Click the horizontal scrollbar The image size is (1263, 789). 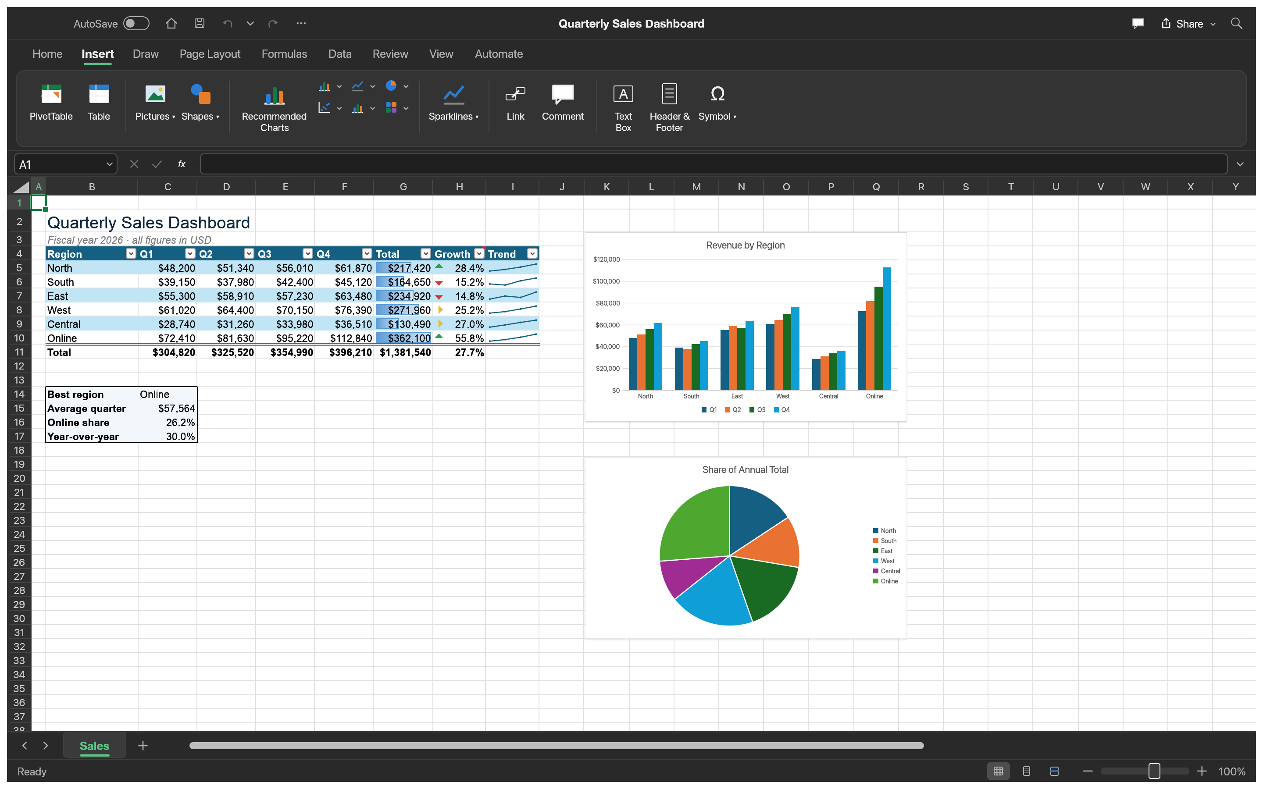(557, 746)
